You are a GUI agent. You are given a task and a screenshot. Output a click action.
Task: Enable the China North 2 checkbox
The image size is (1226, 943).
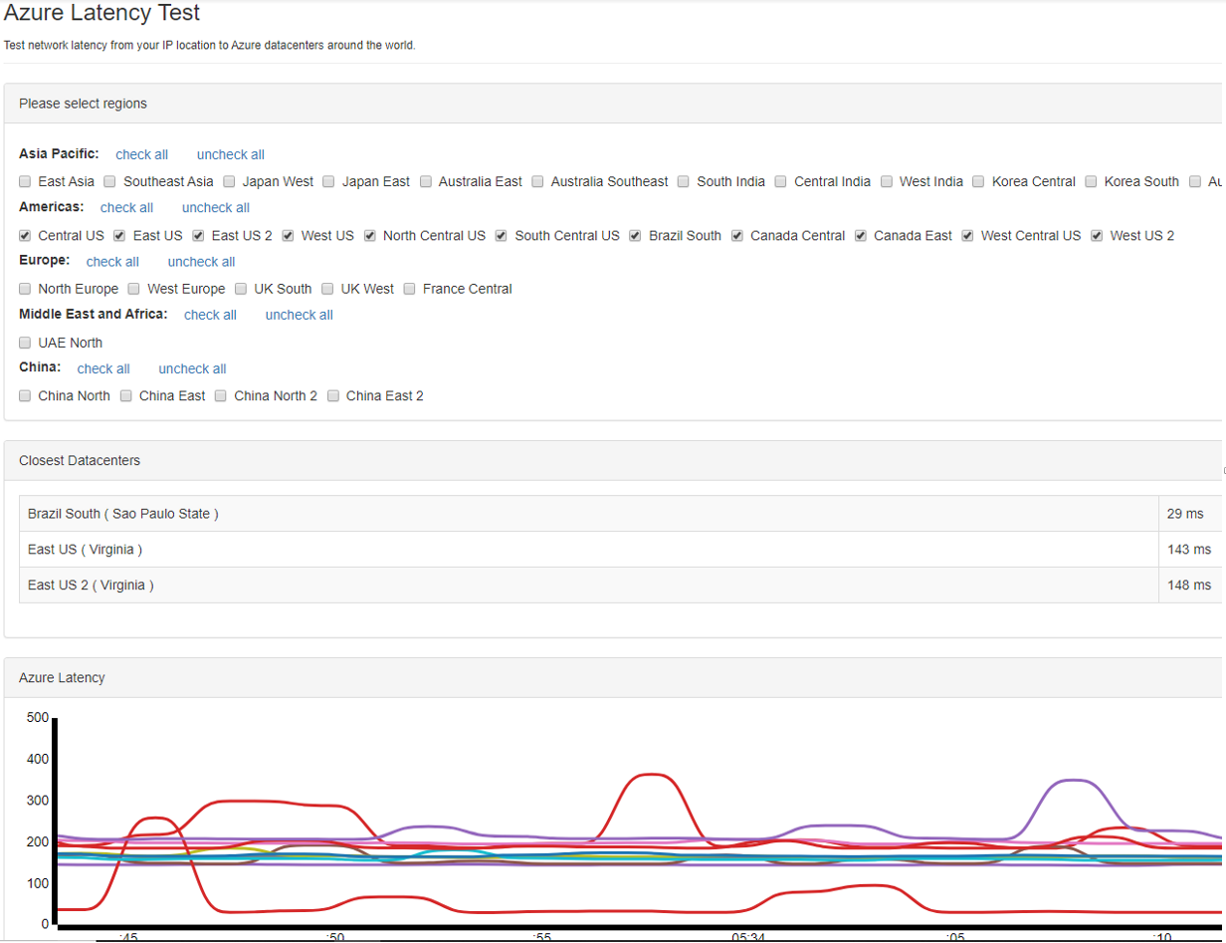(221, 396)
